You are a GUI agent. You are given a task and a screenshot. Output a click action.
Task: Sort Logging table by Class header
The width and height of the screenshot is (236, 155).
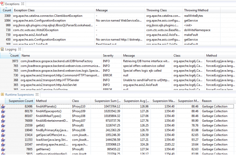click(x=188, y=56)
